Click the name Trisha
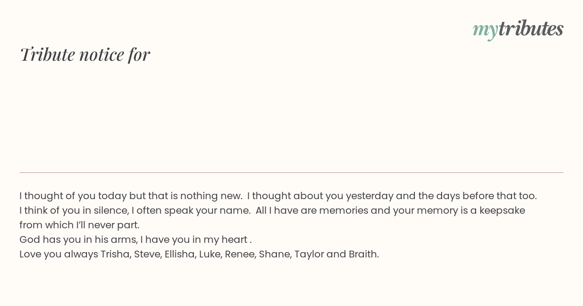Image resolution: width=583 pixels, height=306 pixels. [x=116, y=254]
